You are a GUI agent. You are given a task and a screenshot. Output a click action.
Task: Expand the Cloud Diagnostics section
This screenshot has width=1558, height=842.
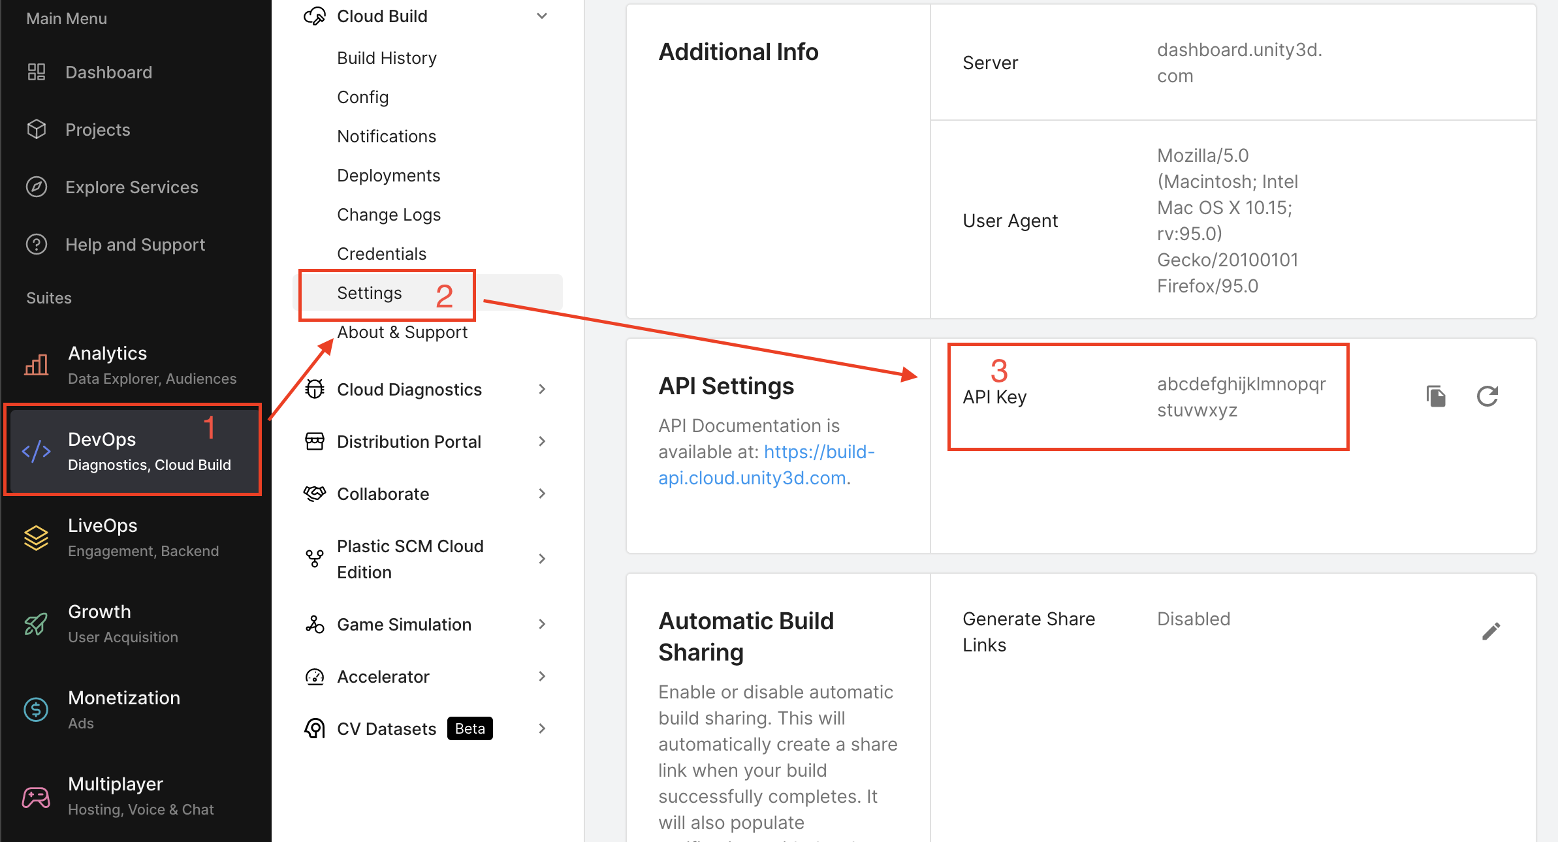542,390
